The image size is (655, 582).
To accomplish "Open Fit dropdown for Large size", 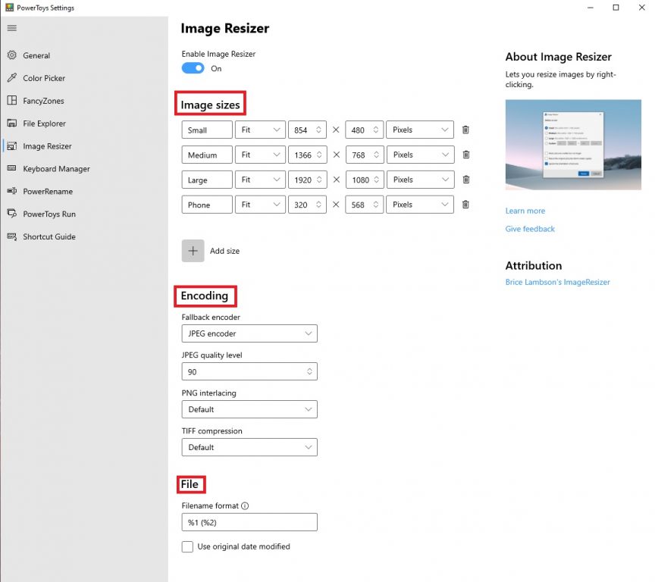I will (260, 180).
